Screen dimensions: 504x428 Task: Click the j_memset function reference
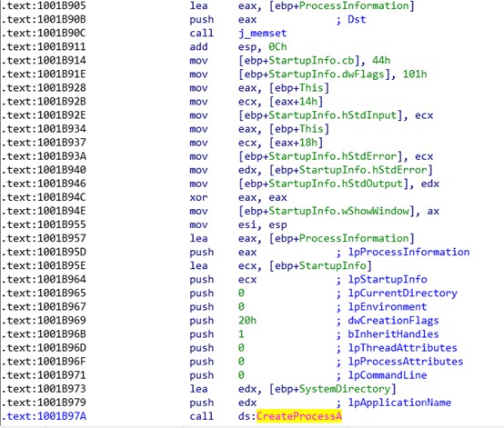[x=262, y=33]
